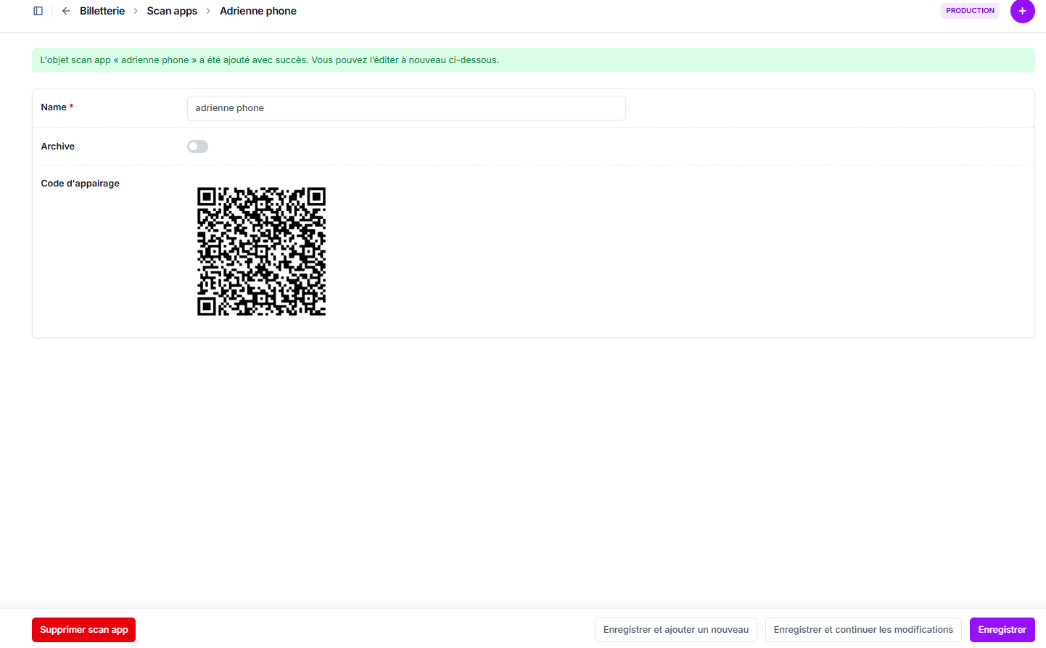Open the Billetterie breadcrumb
1046x648 pixels.
click(102, 11)
